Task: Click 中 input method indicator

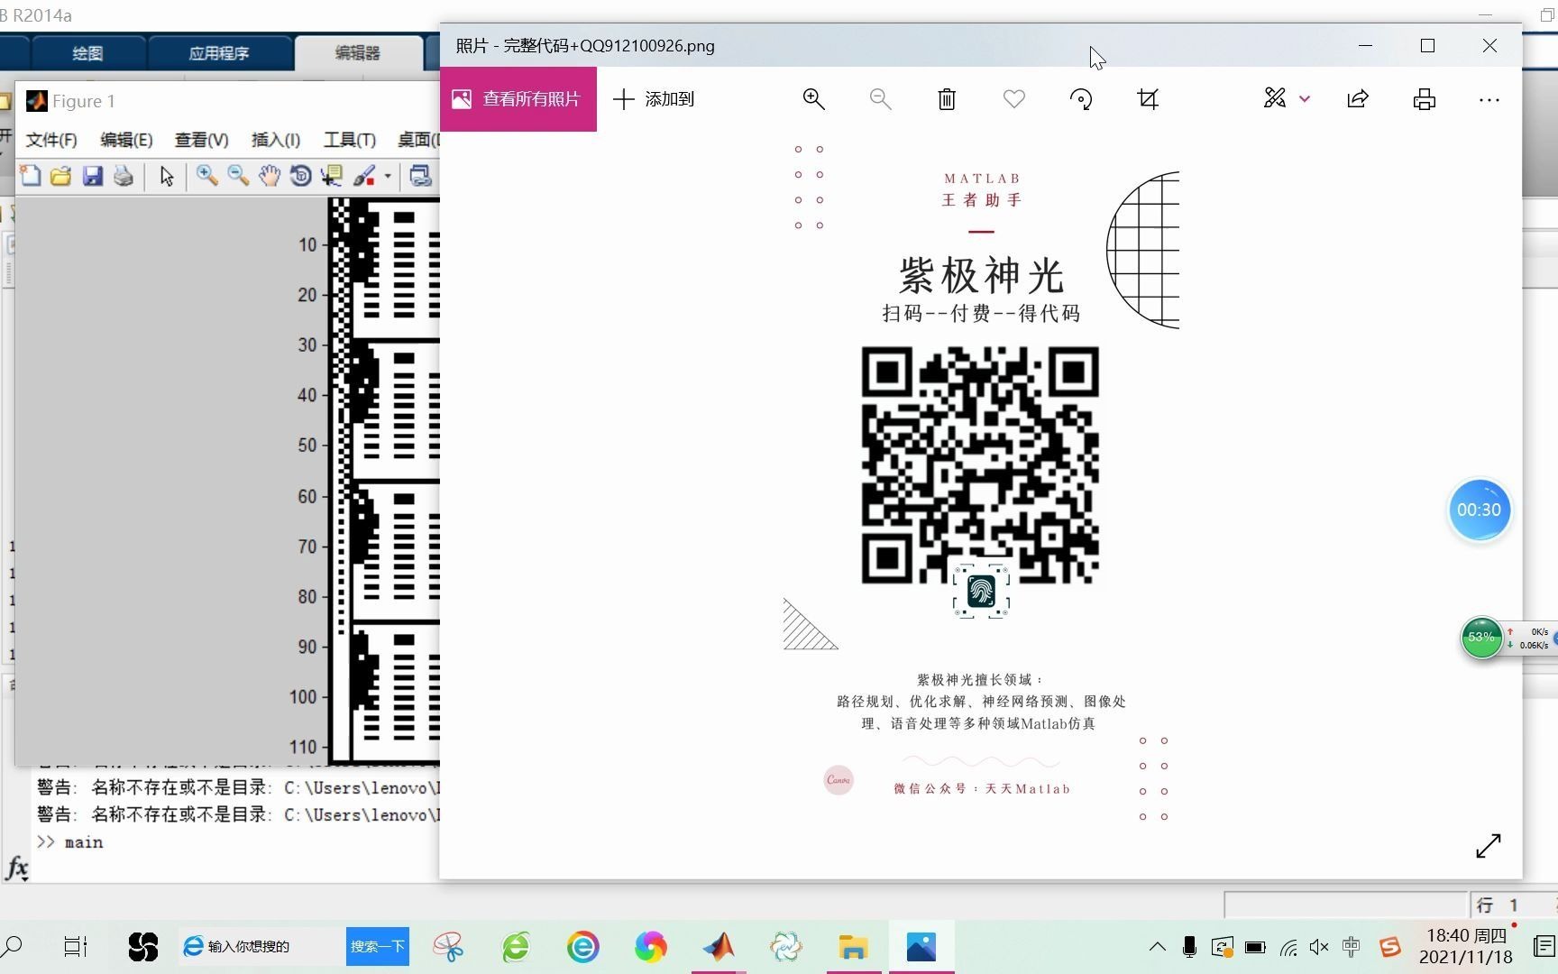Action: 1351,947
